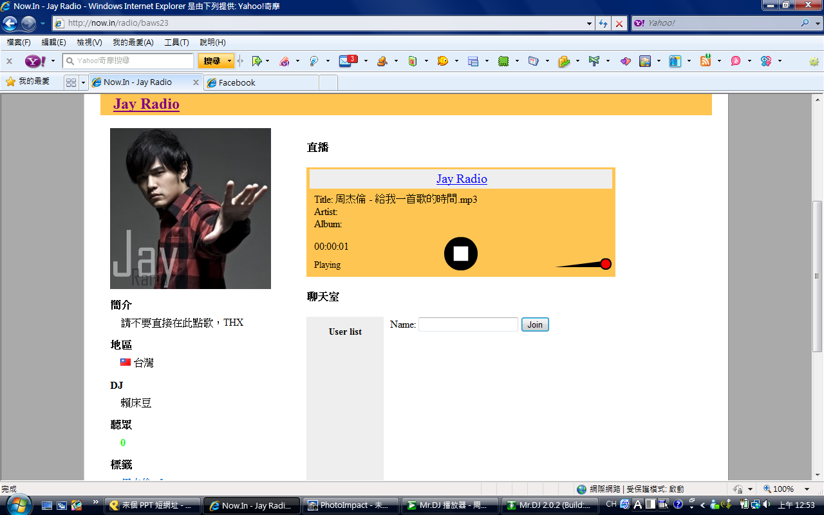Screen dimensions: 824x515
Task: Stop the Jay Radio stream playback
Action: click(x=461, y=254)
